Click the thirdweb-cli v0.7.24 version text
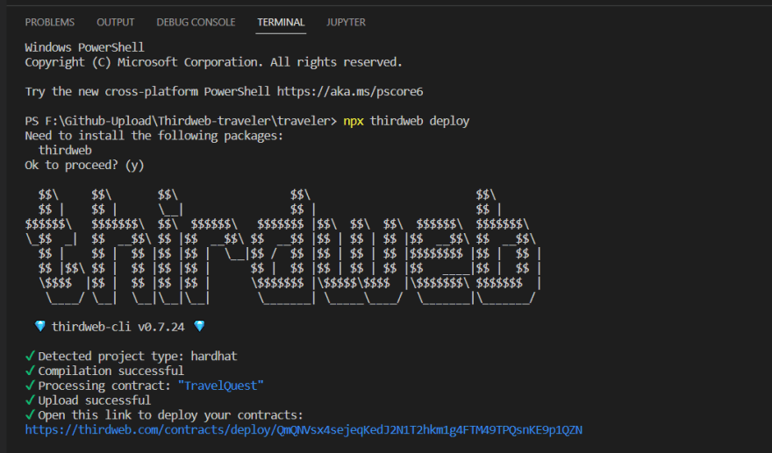The width and height of the screenshot is (772, 453). coord(119,326)
